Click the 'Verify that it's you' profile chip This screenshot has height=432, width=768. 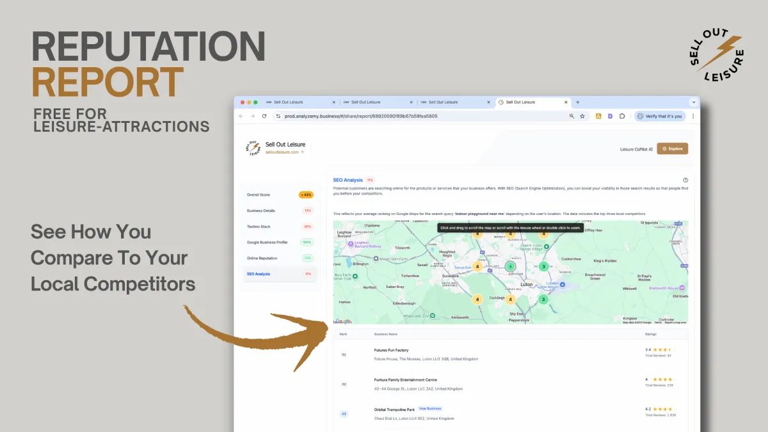pos(660,116)
